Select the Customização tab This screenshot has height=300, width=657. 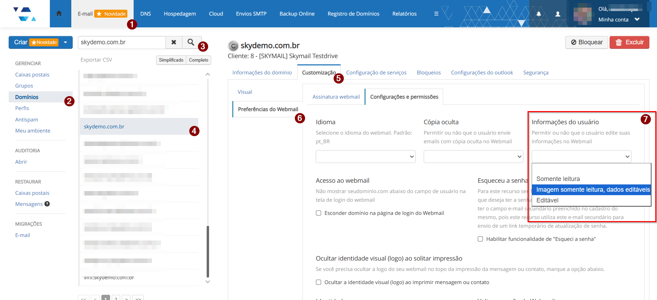tap(319, 72)
